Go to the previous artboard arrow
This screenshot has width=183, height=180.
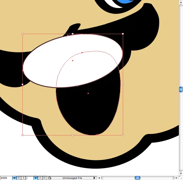point(23,178)
